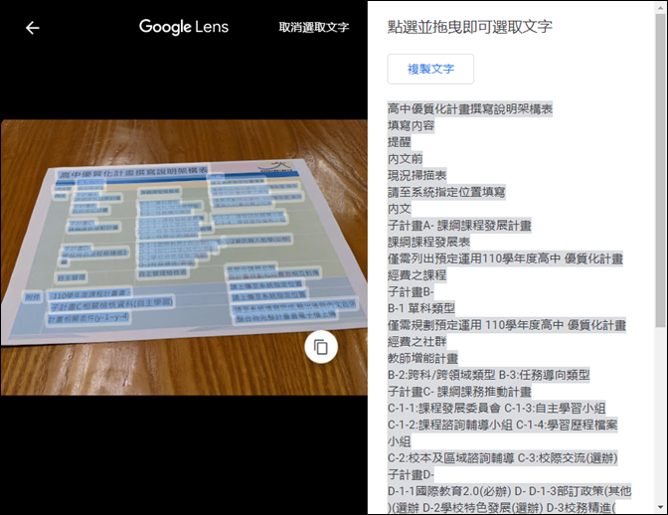Image resolution: width=668 pixels, height=515 pixels.
Task: Select the line 內文前
Action: pos(405,159)
